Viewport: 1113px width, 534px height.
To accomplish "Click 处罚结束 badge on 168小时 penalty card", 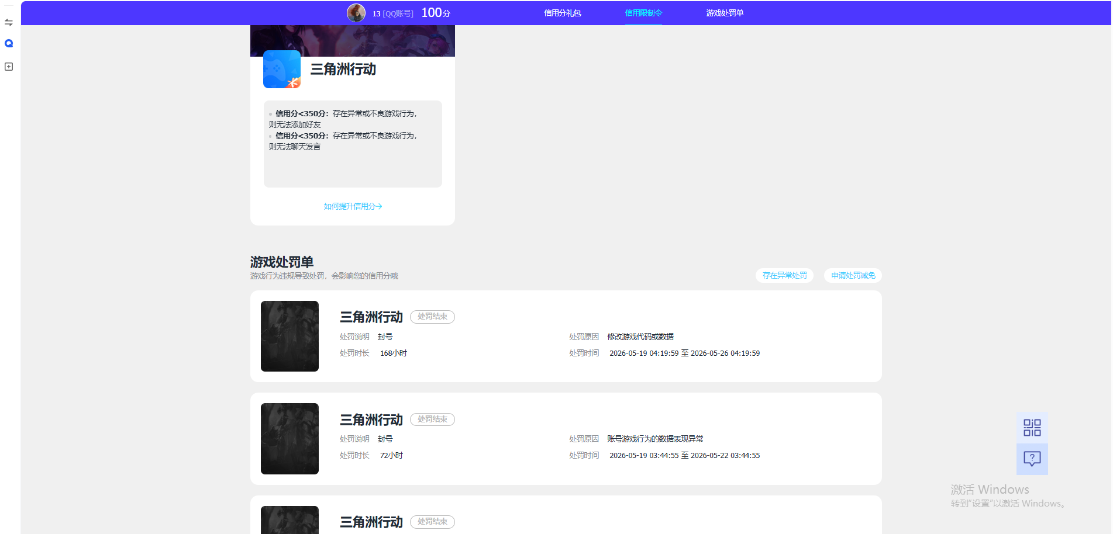I will click(432, 317).
